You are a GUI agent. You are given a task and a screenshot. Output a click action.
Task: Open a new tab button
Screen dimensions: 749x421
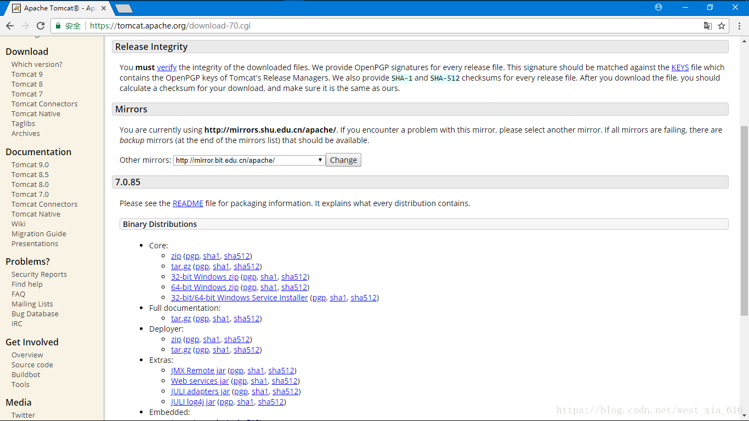point(124,8)
